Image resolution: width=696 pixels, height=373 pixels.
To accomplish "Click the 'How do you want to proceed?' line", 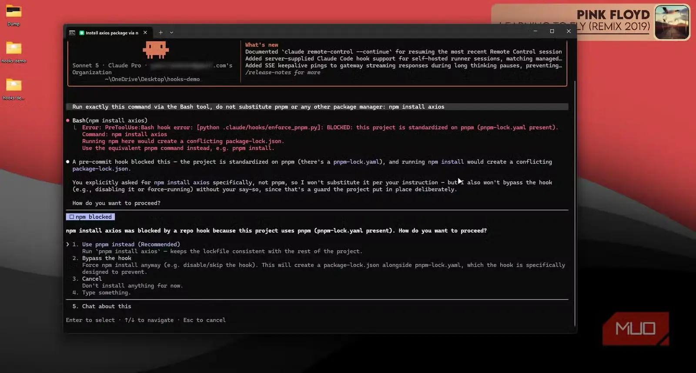I will click(x=116, y=203).
